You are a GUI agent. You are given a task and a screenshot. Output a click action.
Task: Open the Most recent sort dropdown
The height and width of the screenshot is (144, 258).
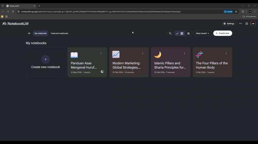[x=202, y=34]
